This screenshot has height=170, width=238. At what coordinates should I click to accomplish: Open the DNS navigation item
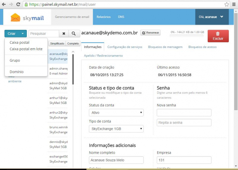click(121, 17)
